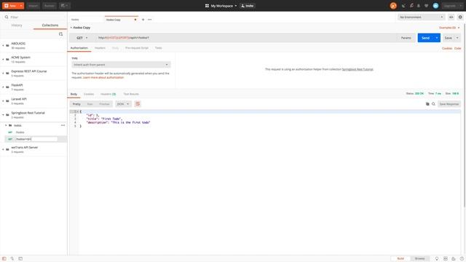Screen dimensions: 466x262
Task: Expand the /todos Copy request title arrow
Action: pos(71,28)
